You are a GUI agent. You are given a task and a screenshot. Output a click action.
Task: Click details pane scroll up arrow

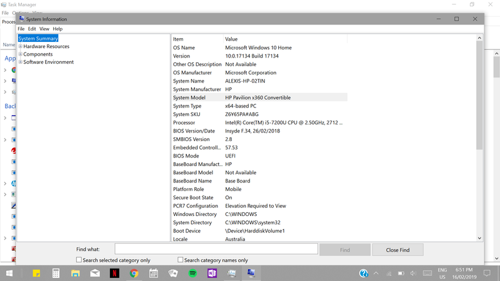coord(479,38)
